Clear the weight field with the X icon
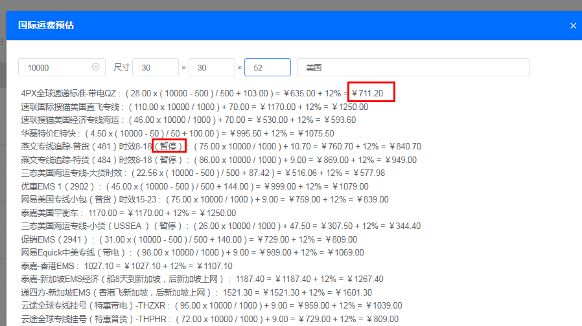The image size is (582, 326). 96,67
